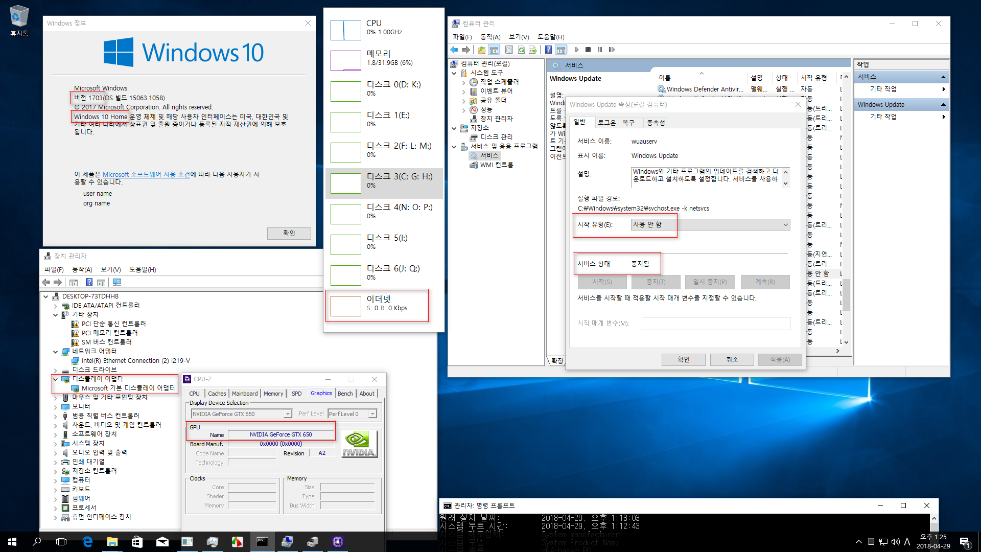Click Back arrow in Device Manager toolbar

point(46,282)
